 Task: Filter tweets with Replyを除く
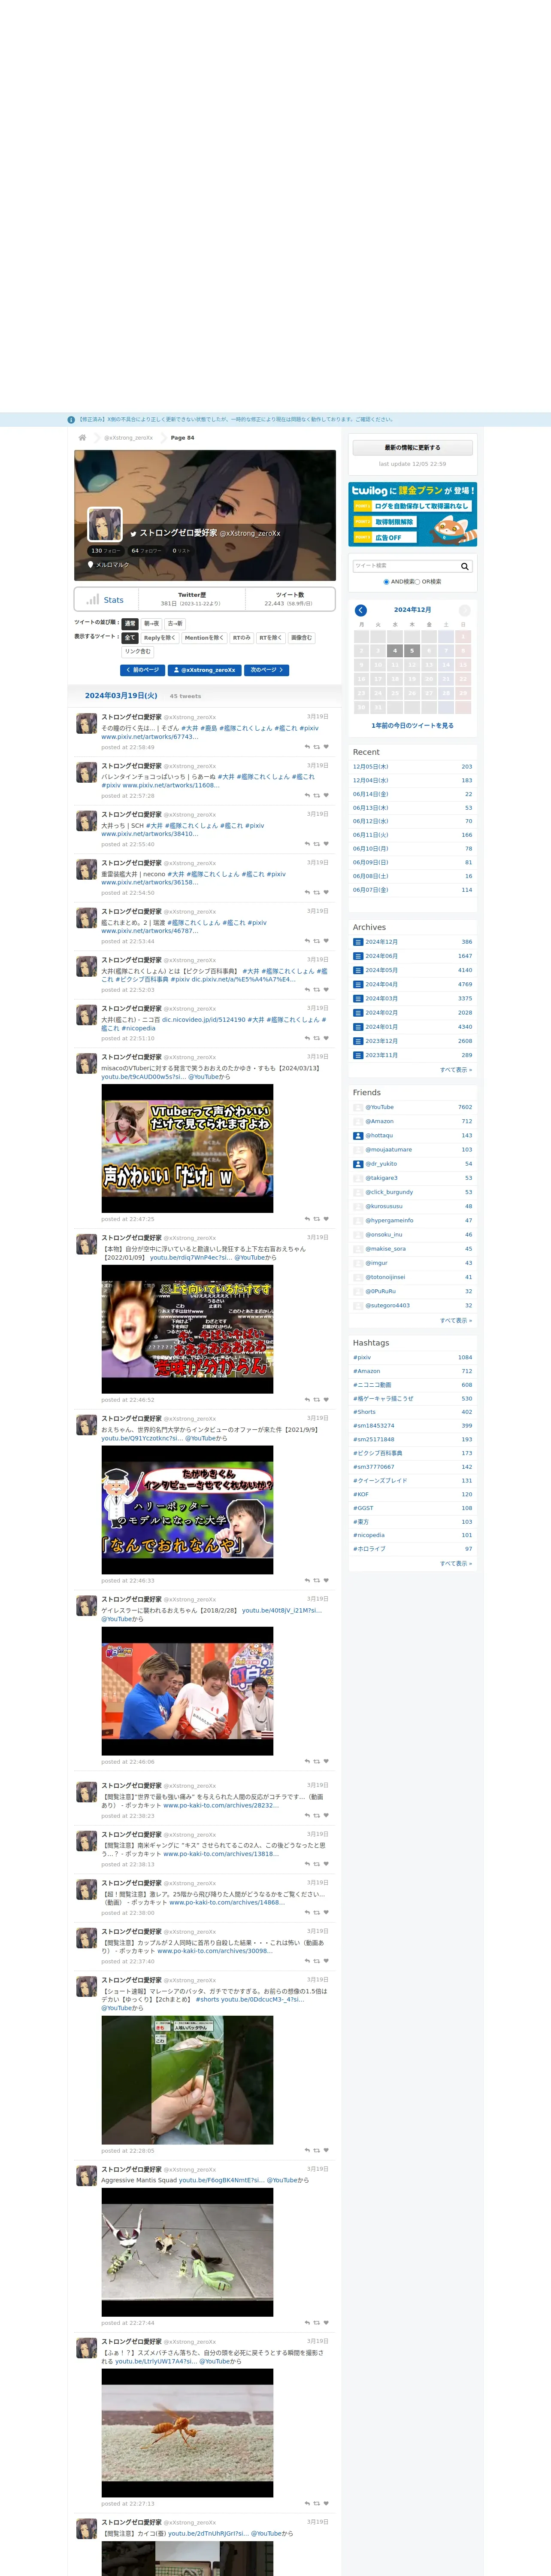[160, 637]
